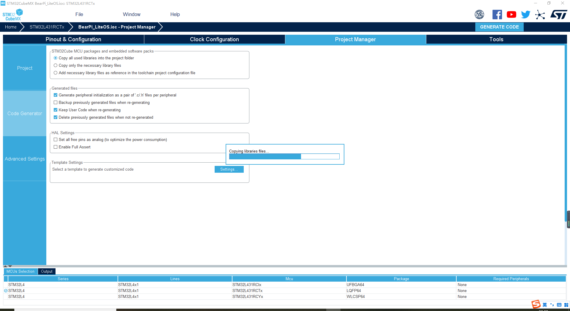
Task: Sort by the Package column header
Action: tap(401, 279)
